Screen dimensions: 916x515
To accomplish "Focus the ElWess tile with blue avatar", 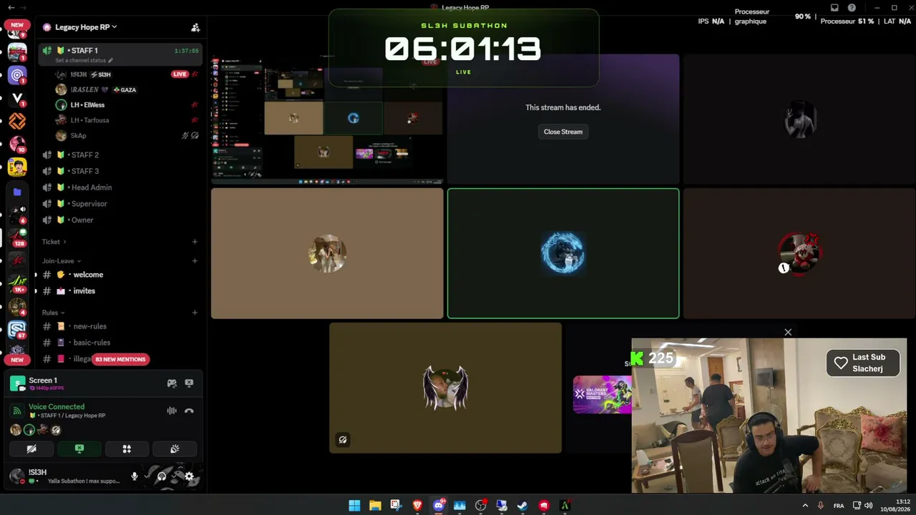I will point(563,253).
